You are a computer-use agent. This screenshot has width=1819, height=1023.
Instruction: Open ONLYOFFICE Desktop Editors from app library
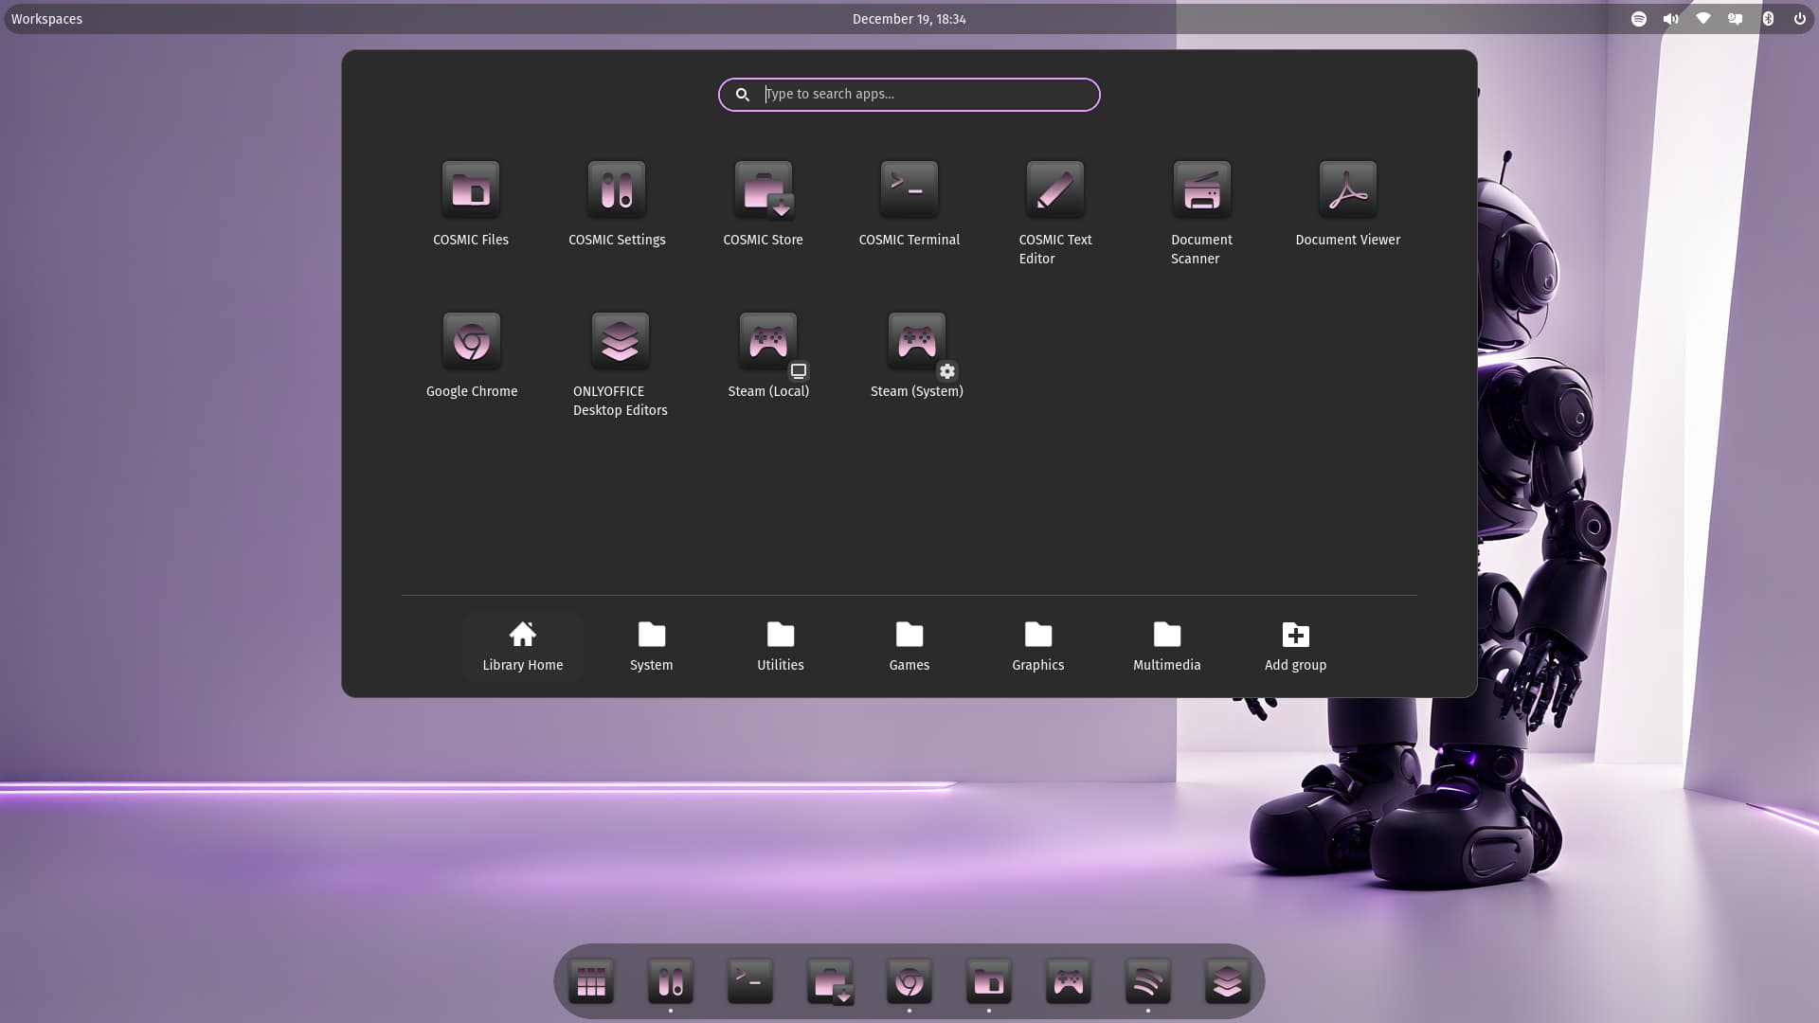[x=620, y=365]
